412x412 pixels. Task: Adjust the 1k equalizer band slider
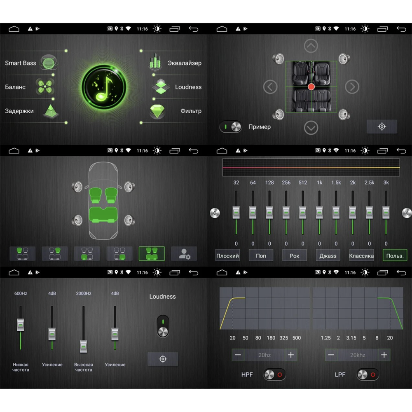pos(319,213)
